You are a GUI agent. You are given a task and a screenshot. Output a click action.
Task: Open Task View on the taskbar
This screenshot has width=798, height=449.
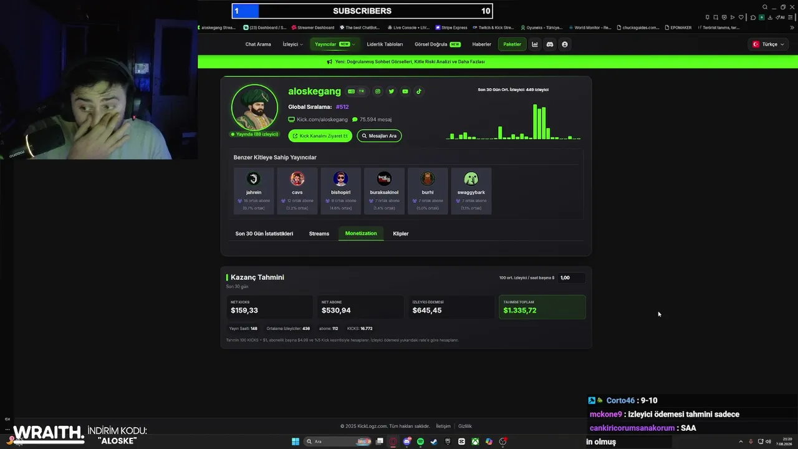click(380, 442)
